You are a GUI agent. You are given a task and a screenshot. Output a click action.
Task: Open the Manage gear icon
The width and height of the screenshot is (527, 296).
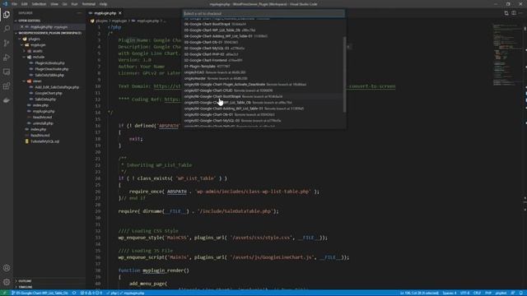click(7, 282)
